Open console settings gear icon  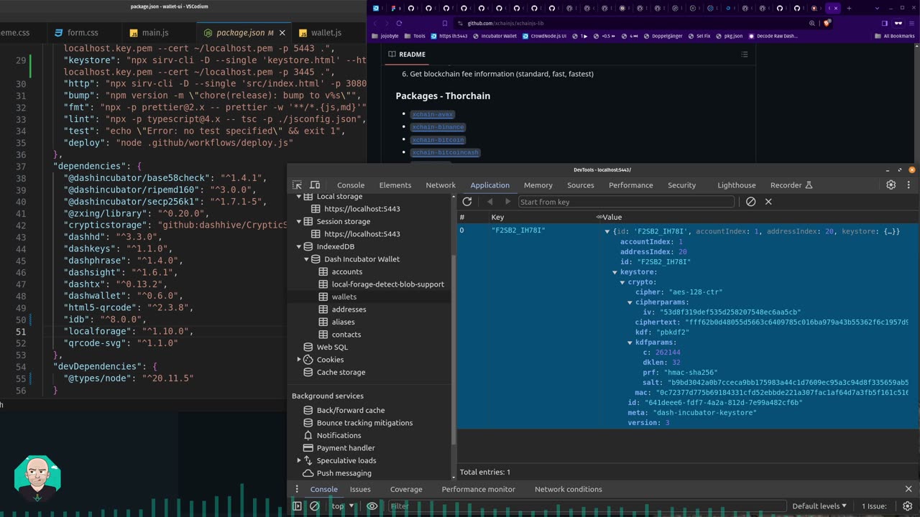907,506
